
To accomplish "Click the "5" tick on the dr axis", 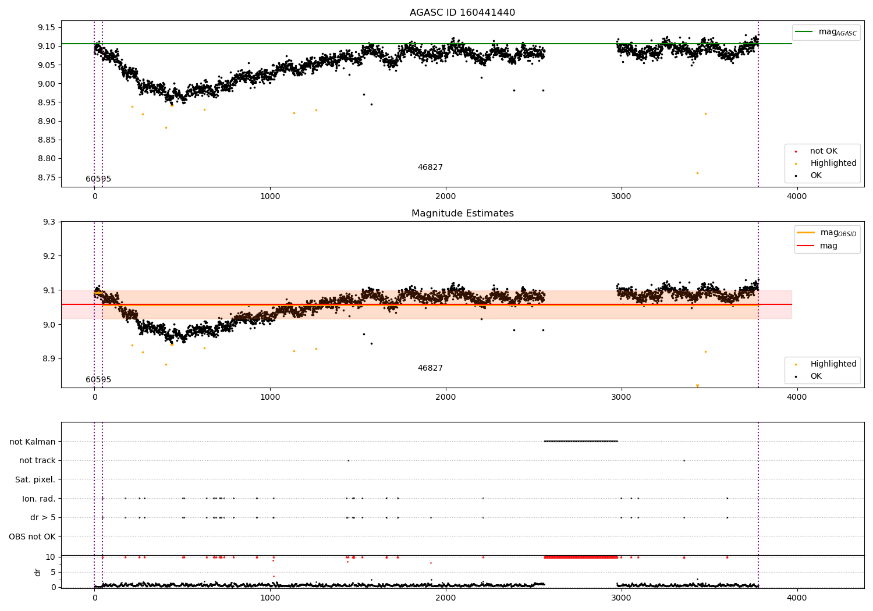I will pos(53,572).
